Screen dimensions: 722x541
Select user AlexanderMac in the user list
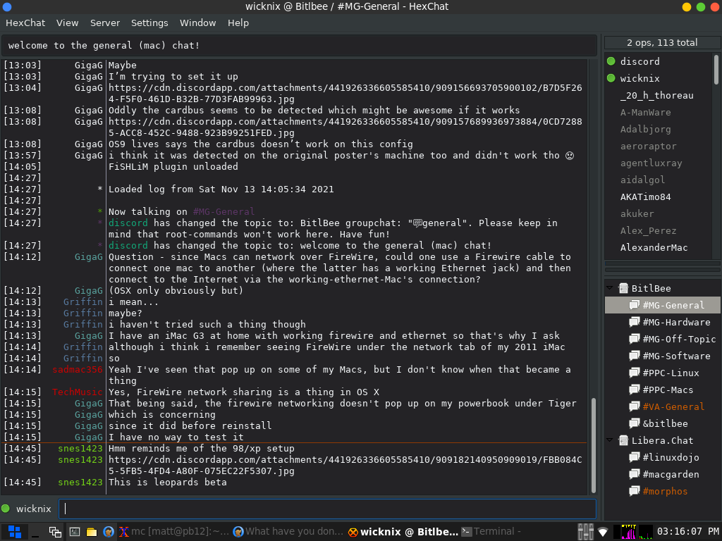pos(654,248)
